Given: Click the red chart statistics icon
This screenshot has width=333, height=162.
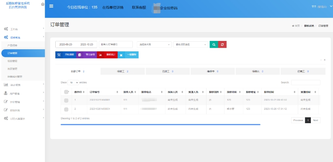Looking at the screenshot, I should click(100, 55).
